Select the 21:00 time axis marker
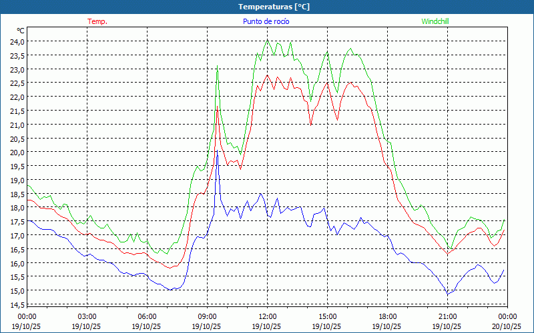The width and height of the screenshot is (534, 333). (447, 316)
